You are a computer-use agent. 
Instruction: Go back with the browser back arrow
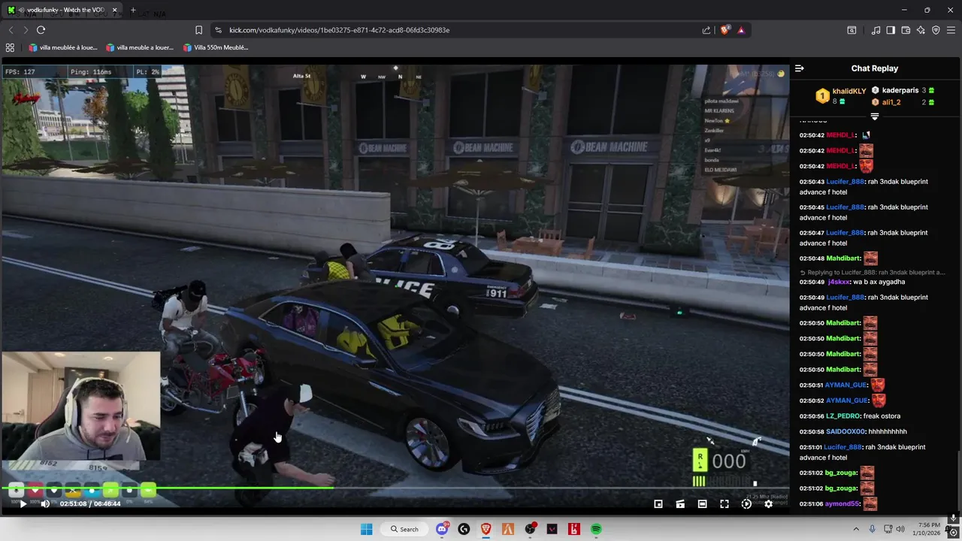coord(11,30)
